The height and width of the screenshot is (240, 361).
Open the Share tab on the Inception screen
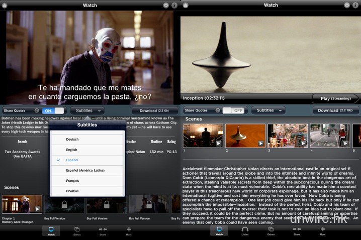[297, 231]
